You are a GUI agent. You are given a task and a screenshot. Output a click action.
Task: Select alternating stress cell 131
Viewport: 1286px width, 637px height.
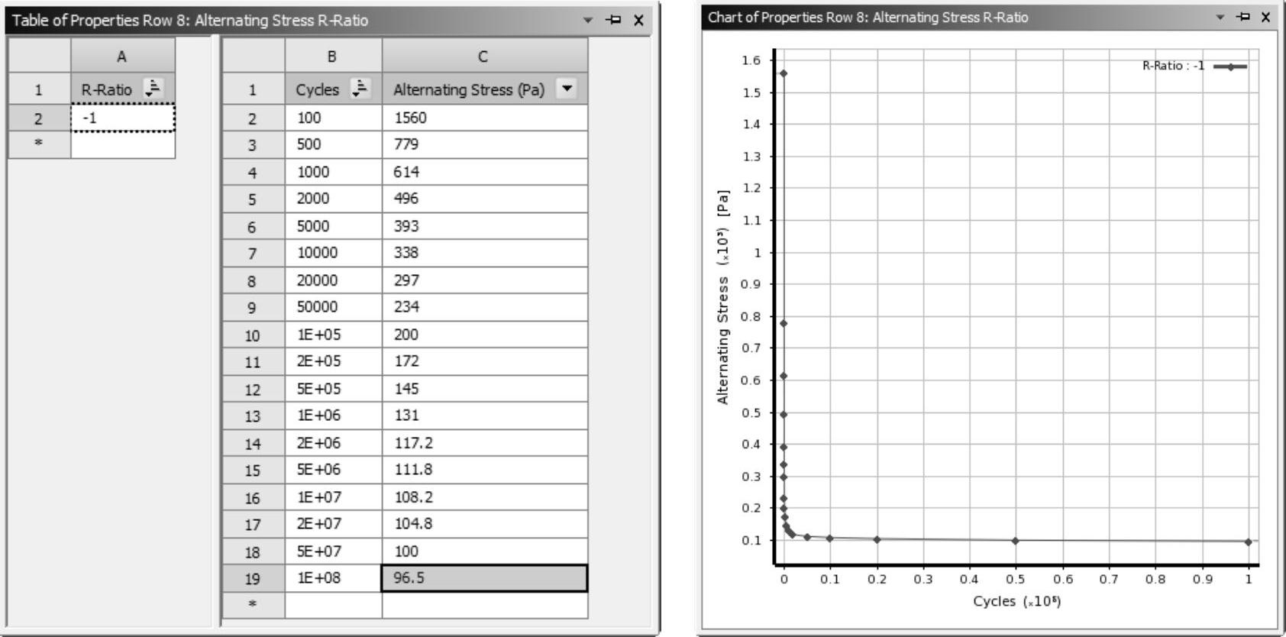click(x=485, y=416)
